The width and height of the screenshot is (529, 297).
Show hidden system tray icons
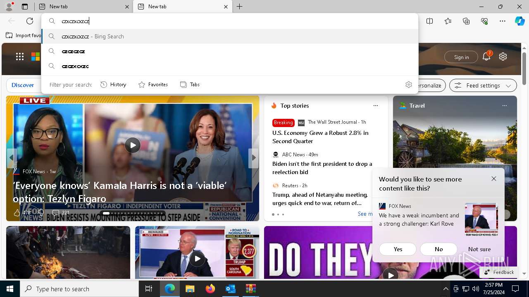click(x=446, y=289)
